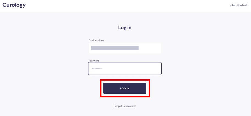
Task: Click the Email Address label
Action: click(x=96, y=40)
